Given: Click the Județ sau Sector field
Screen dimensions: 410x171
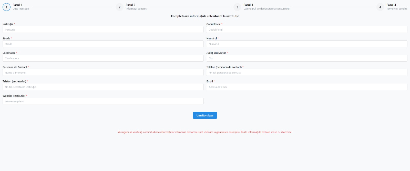Looking at the screenshot, I should click(306, 58).
